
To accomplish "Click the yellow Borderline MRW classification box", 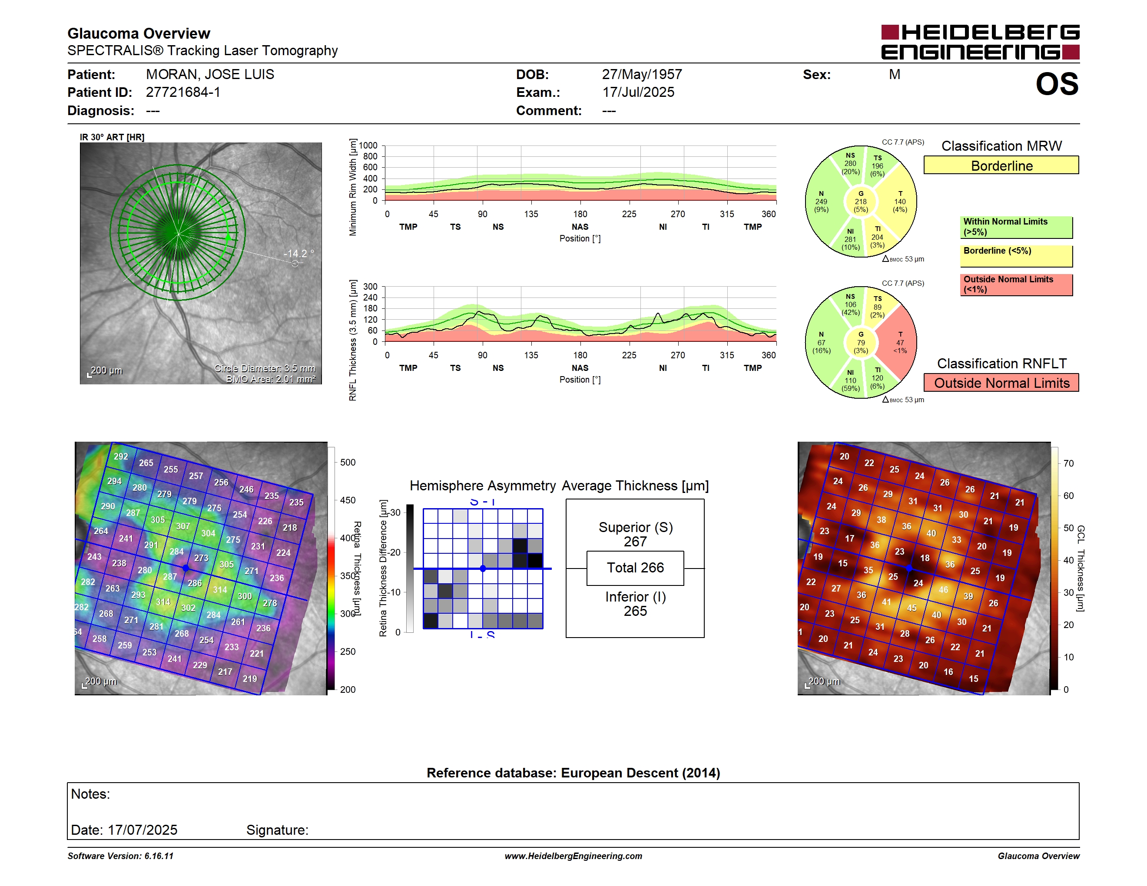I will (1001, 165).
